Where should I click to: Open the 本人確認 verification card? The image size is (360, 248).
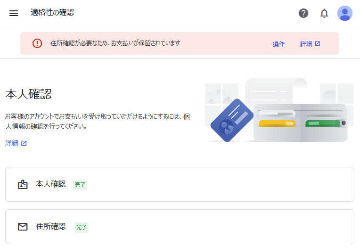[180, 184]
